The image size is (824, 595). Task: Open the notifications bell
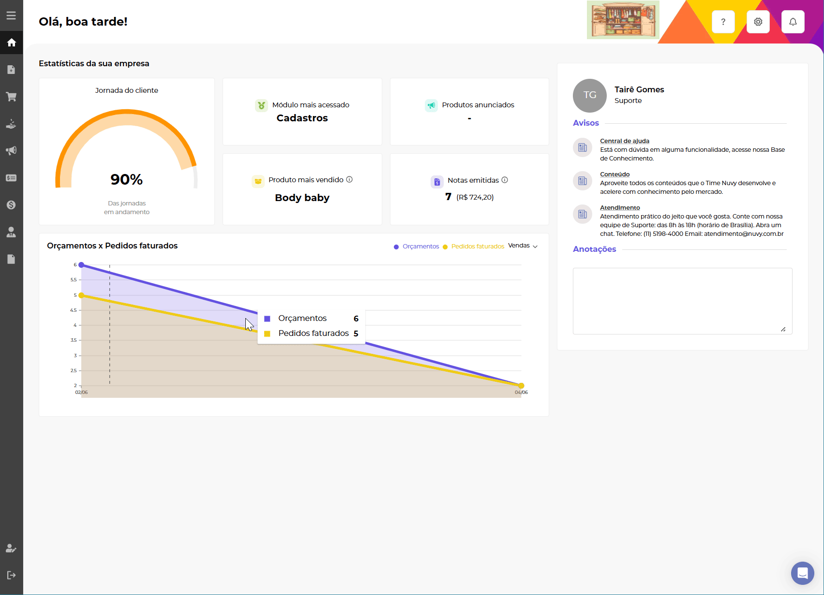(x=793, y=22)
